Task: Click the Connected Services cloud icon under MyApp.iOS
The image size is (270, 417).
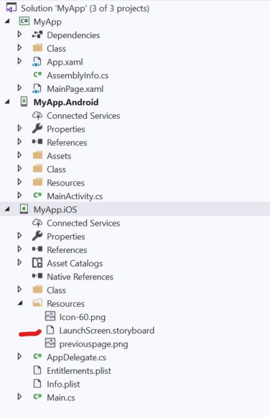Action: (x=37, y=223)
